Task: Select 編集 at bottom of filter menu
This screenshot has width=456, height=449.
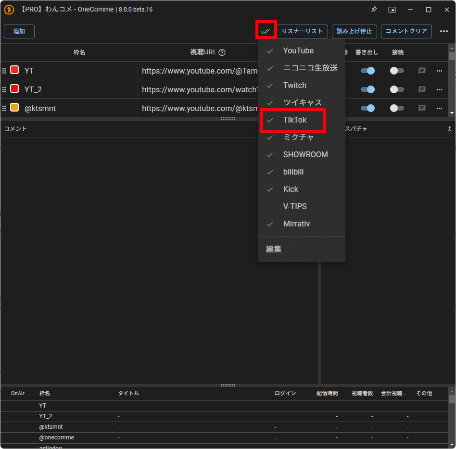Action: click(302, 249)
